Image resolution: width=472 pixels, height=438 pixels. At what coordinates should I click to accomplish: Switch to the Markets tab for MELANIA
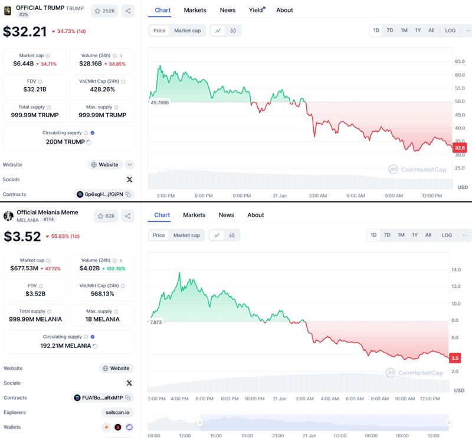point(194,215)
